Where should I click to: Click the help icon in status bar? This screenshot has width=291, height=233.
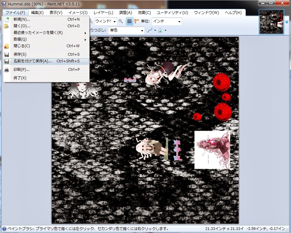(4, 229)
